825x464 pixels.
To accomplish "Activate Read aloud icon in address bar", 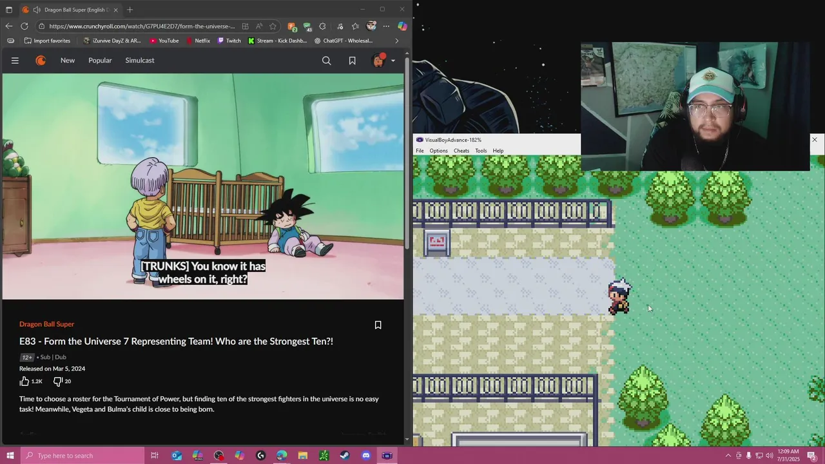I will point(259,26).
